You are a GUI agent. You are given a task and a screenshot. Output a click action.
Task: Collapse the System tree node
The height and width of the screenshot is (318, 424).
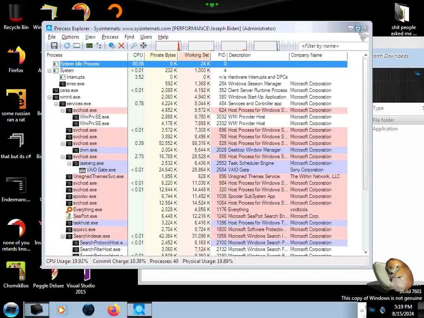coord(49,71)
